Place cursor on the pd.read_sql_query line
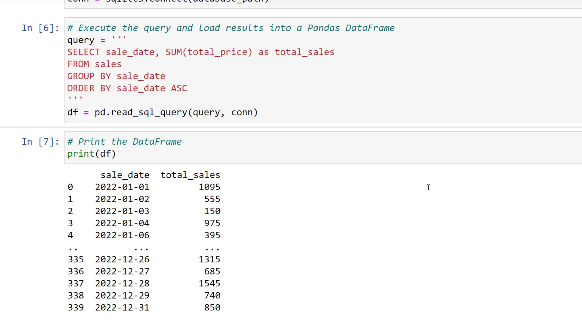The height and width of the screenshot is (327, 582). coord(176,112)
